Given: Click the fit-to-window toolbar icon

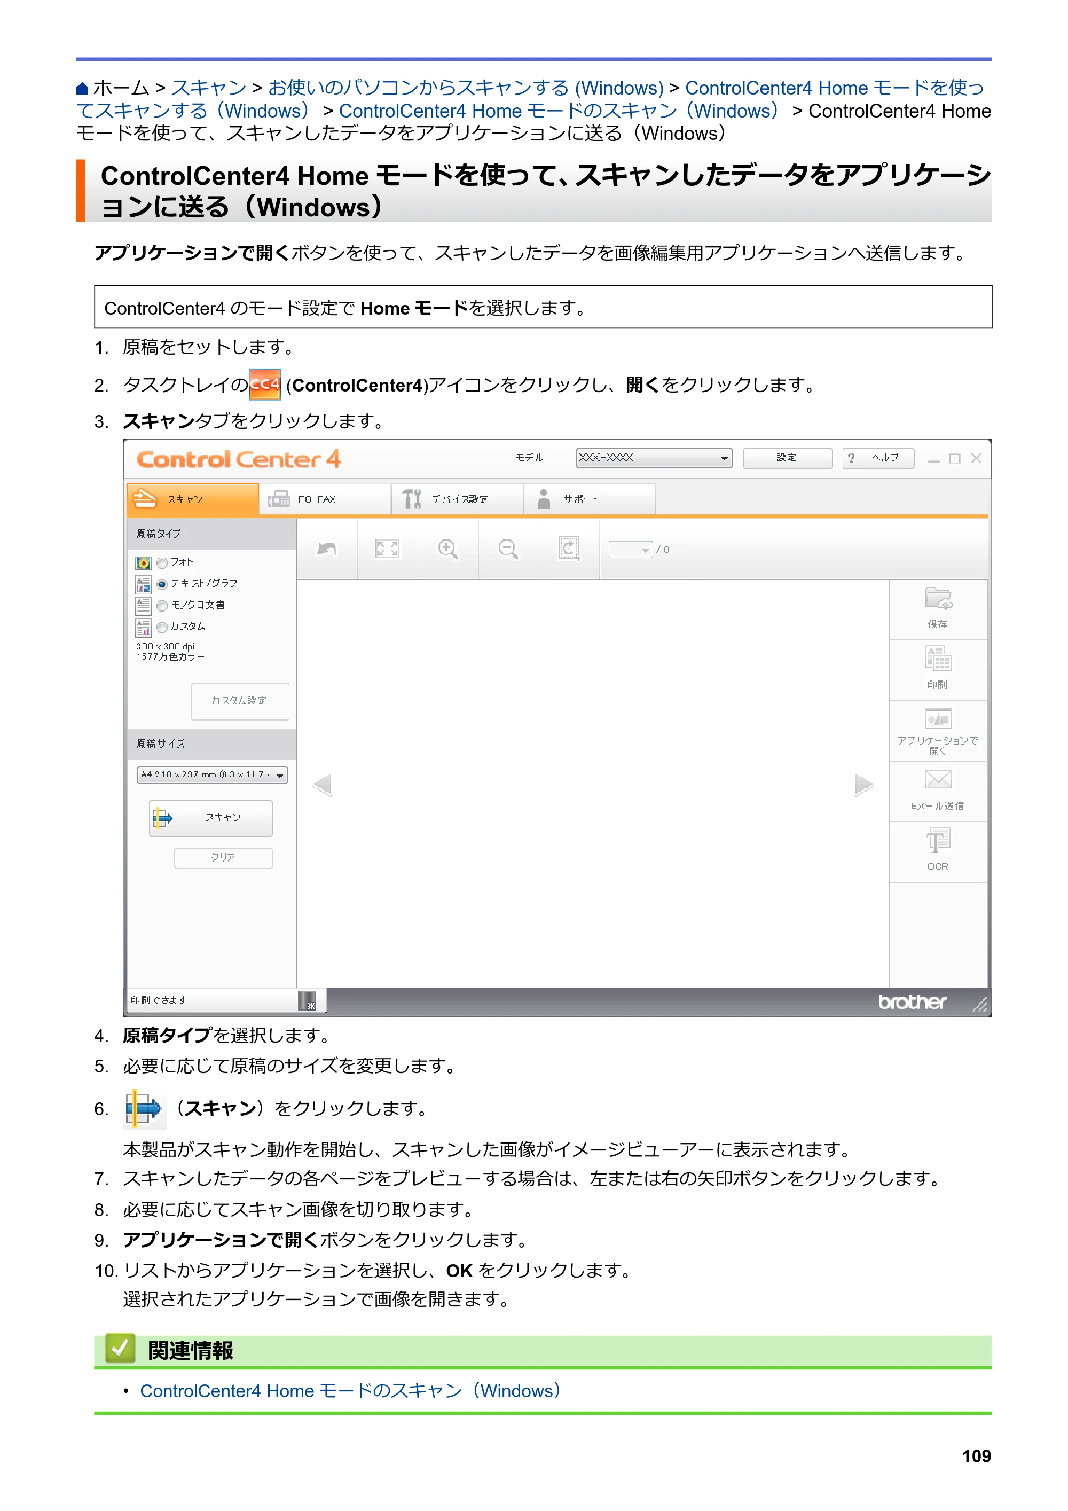Looking at the screenshot, I should (x=387, y=549).
